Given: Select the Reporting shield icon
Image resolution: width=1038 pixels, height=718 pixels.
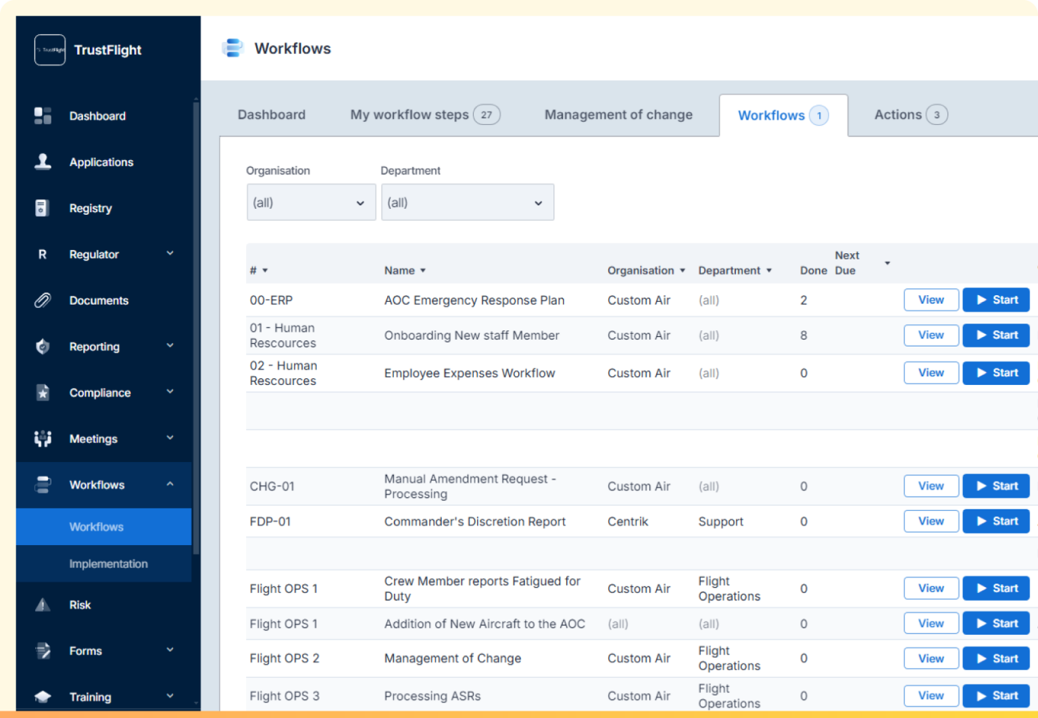Looking at the screenshot, I should (x=42, y=347).
